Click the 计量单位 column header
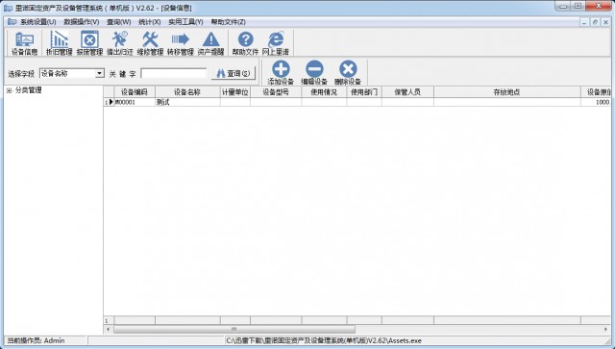Viewport: 615px width, 349px height. pyautogui.click(x=234, y=92)
